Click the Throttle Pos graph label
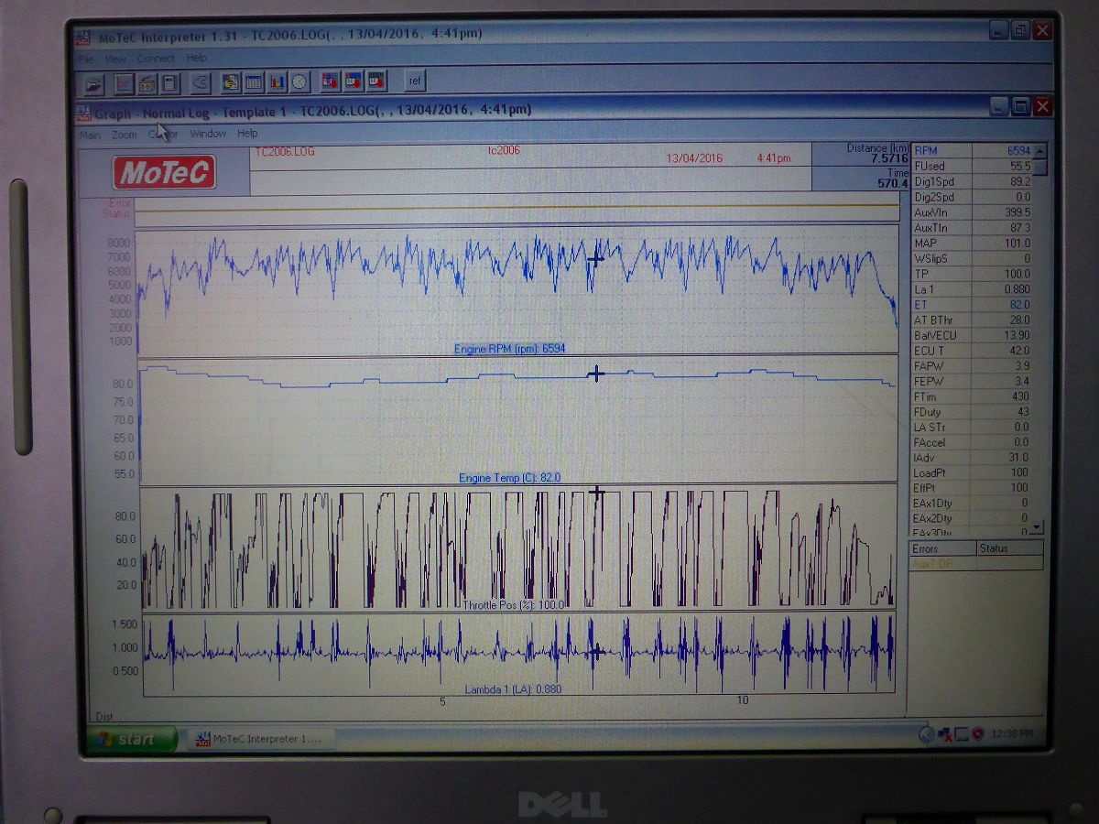Viewport: 1099px width, 824px height. click(514, 605)
